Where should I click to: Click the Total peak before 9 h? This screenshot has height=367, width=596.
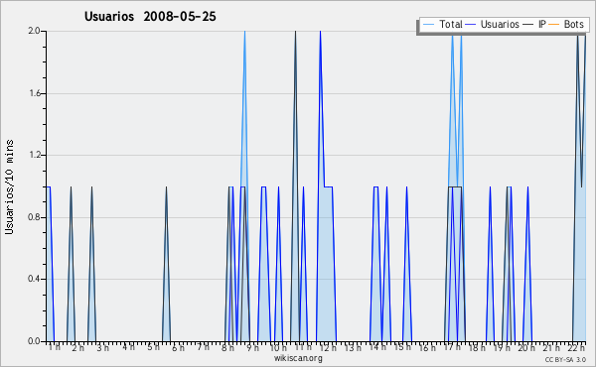pyautogui.click(x=244, y=33)
